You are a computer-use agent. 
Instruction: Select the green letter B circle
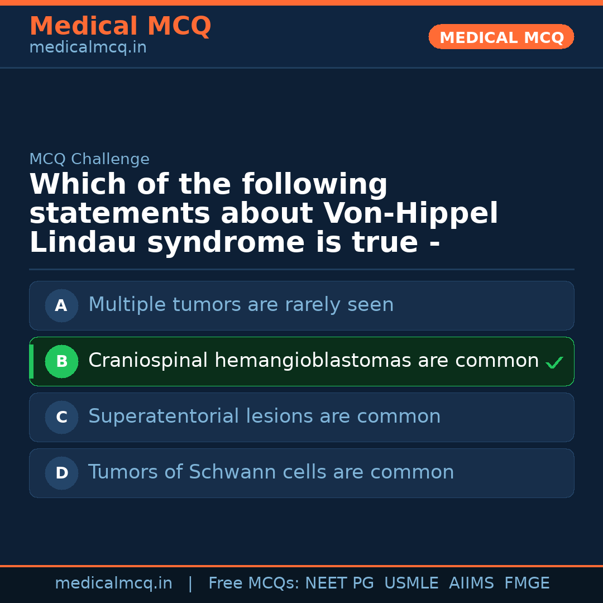coord(61,361)
